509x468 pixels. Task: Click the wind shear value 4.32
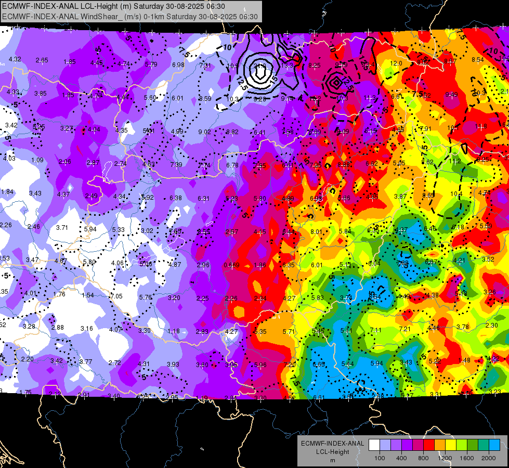pyautogui.click(x=15, y=59)
